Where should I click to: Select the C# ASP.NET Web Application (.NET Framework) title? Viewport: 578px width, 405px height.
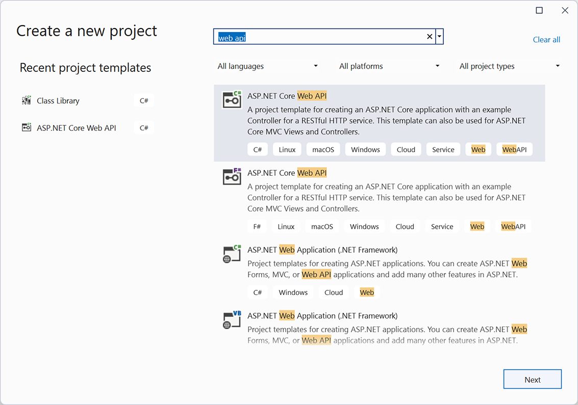(322, 250)
